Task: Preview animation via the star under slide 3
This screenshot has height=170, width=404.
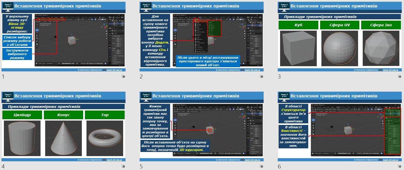Action: (x=400, y=76)
